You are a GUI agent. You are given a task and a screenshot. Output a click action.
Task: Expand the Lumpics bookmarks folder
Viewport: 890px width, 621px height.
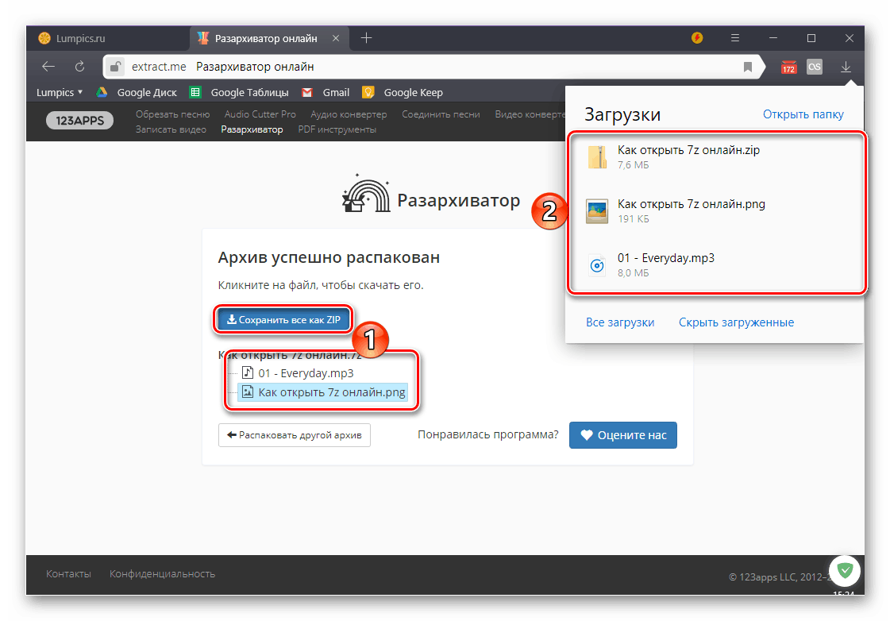[x=60, y=92]
